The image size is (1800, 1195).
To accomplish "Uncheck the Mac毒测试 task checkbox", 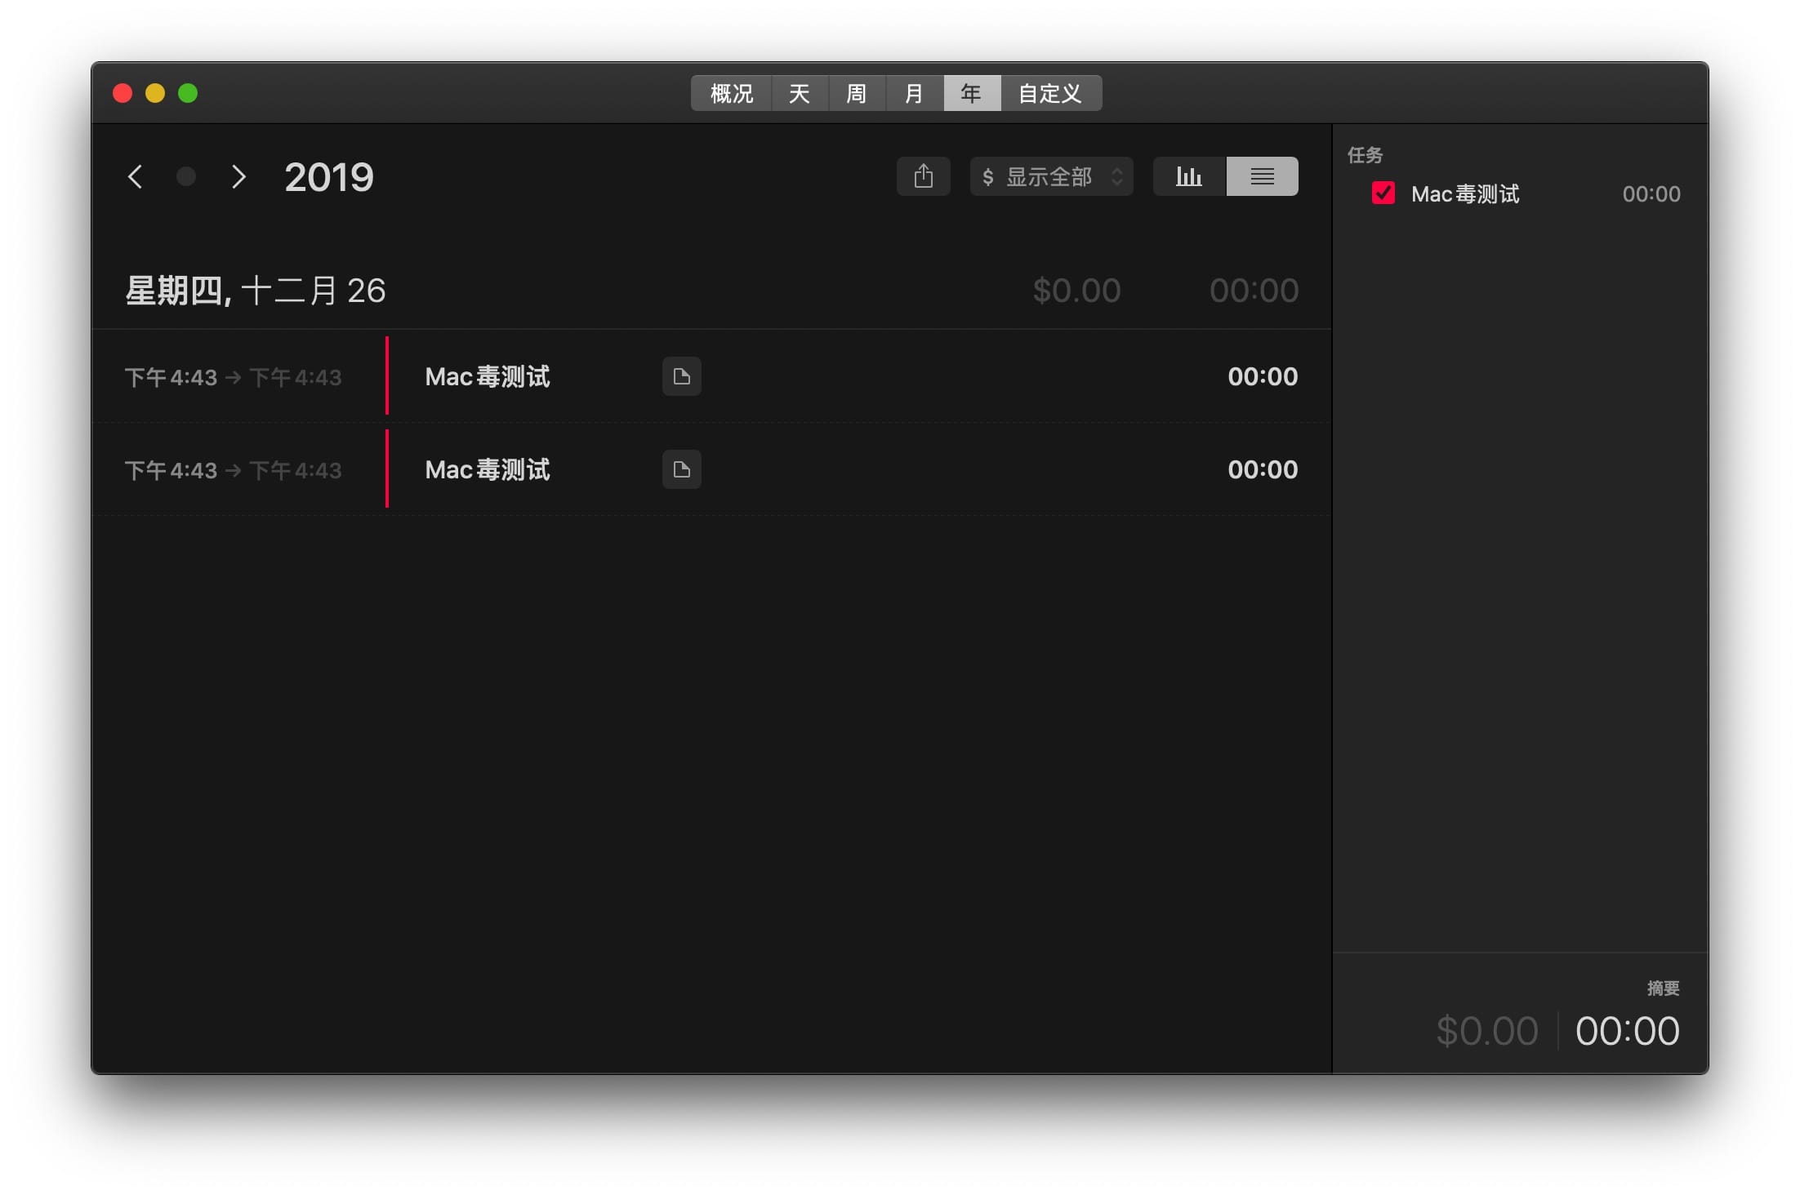I will [1383, 193].
